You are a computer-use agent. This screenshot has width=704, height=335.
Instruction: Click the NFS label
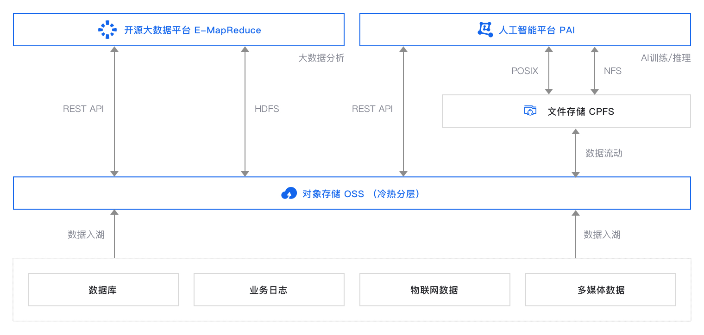point(613,71)
